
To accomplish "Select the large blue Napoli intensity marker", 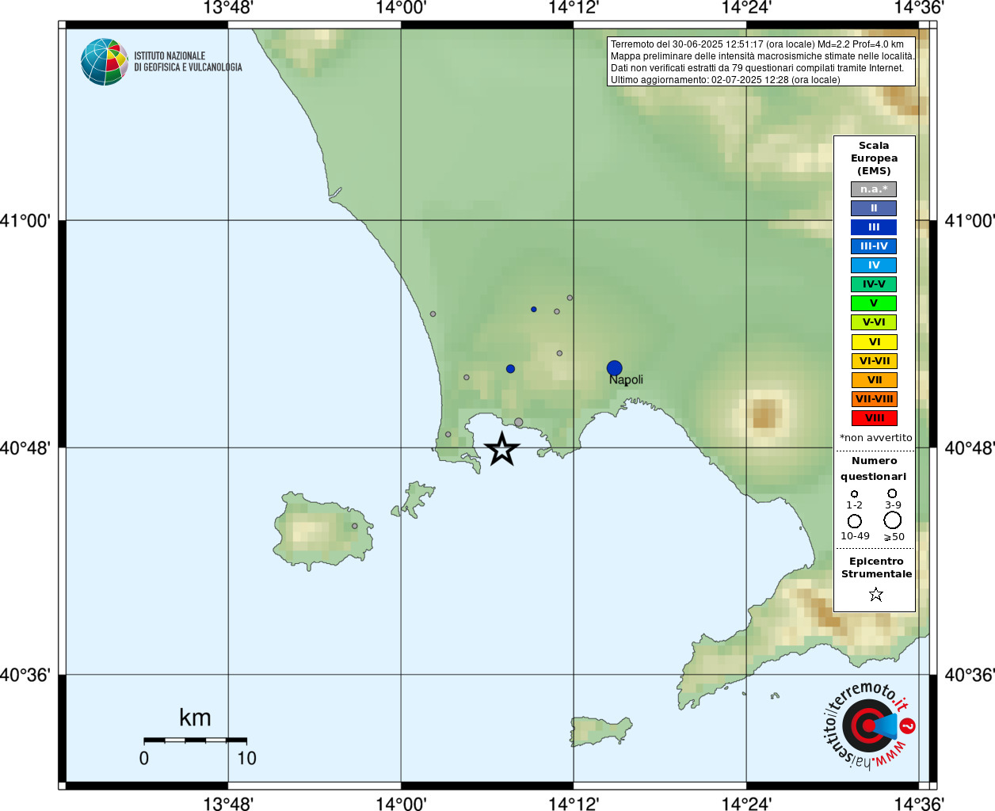I will tap(614, 368).
